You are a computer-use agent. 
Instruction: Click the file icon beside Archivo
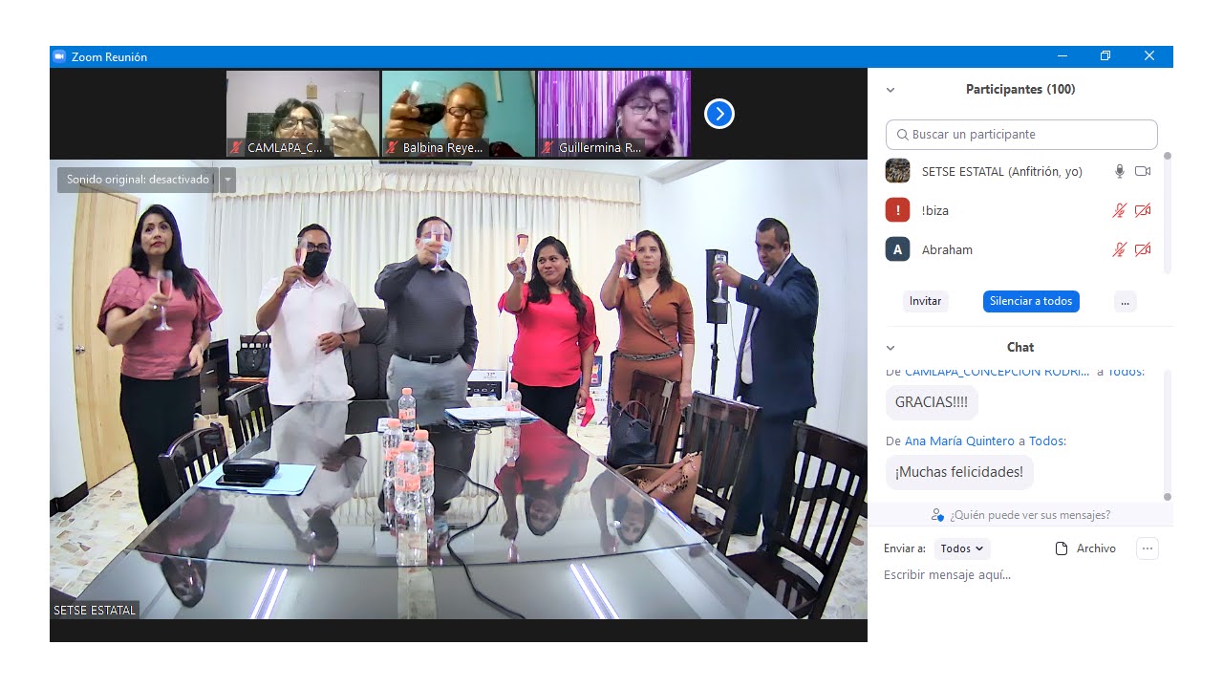[1061, 548]
